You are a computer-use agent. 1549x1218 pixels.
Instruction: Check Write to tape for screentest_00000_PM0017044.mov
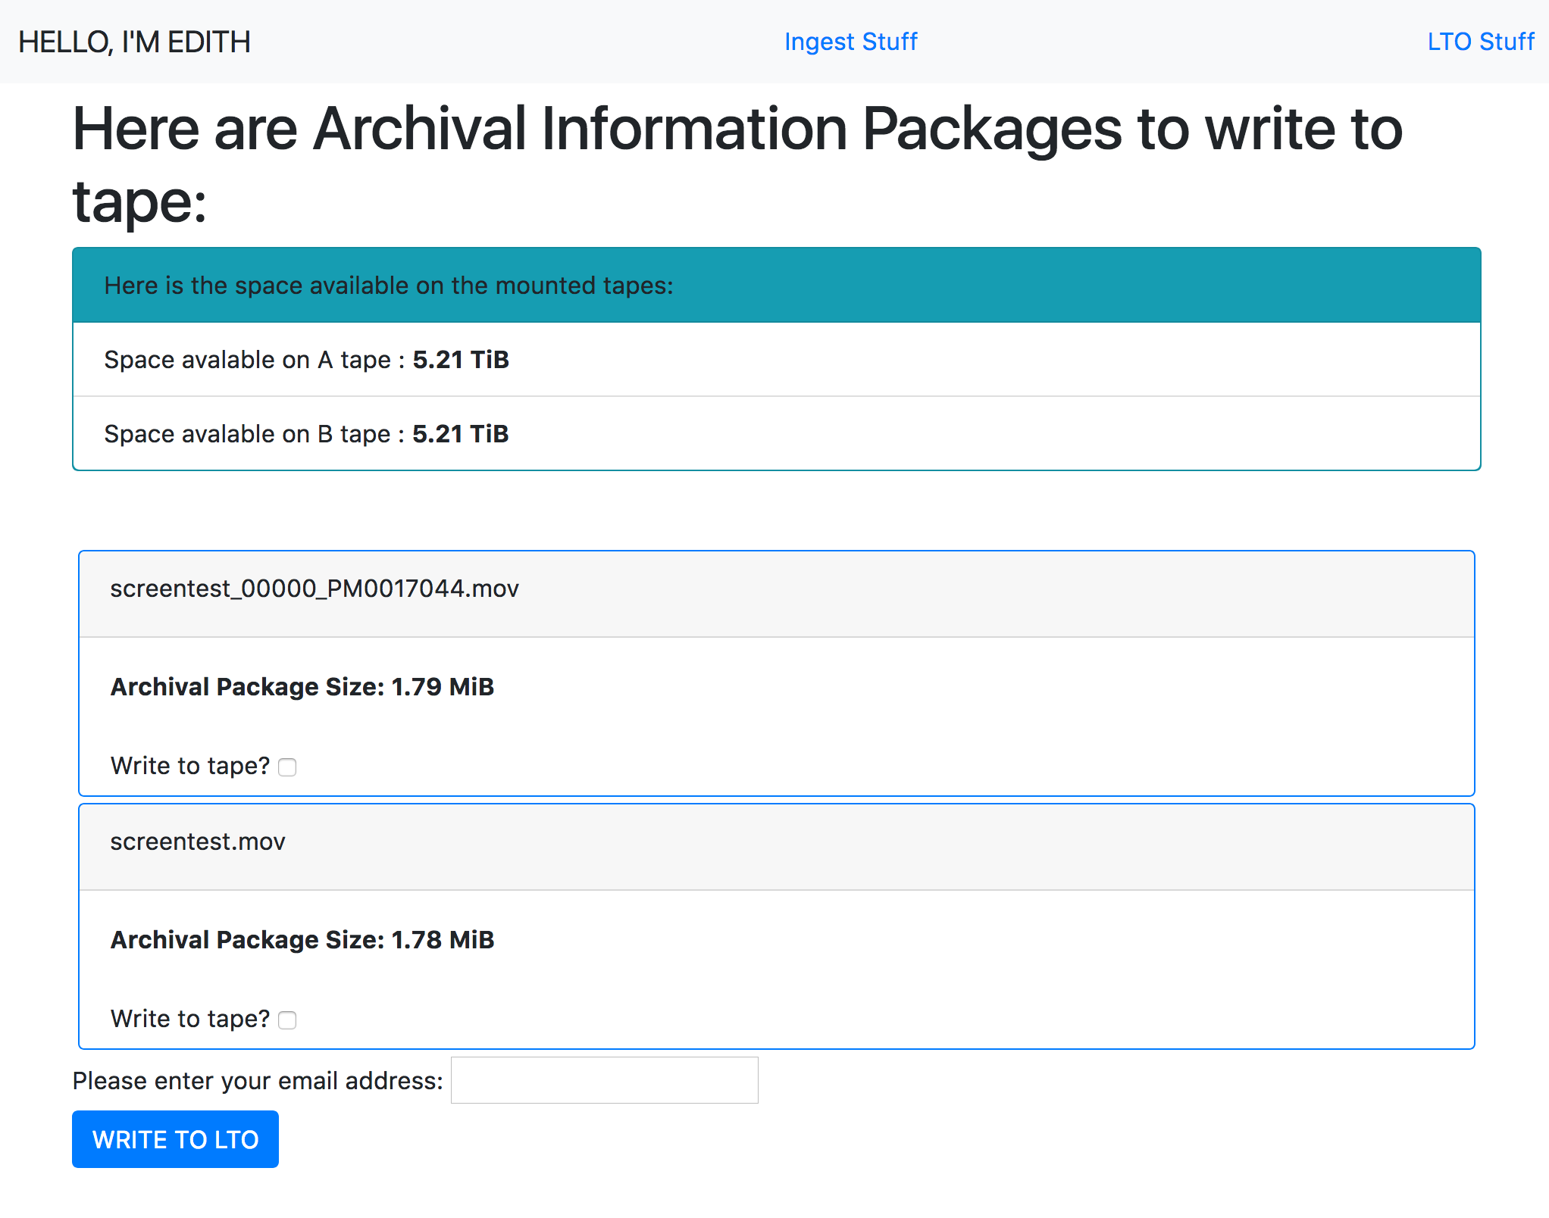[287, 767]
